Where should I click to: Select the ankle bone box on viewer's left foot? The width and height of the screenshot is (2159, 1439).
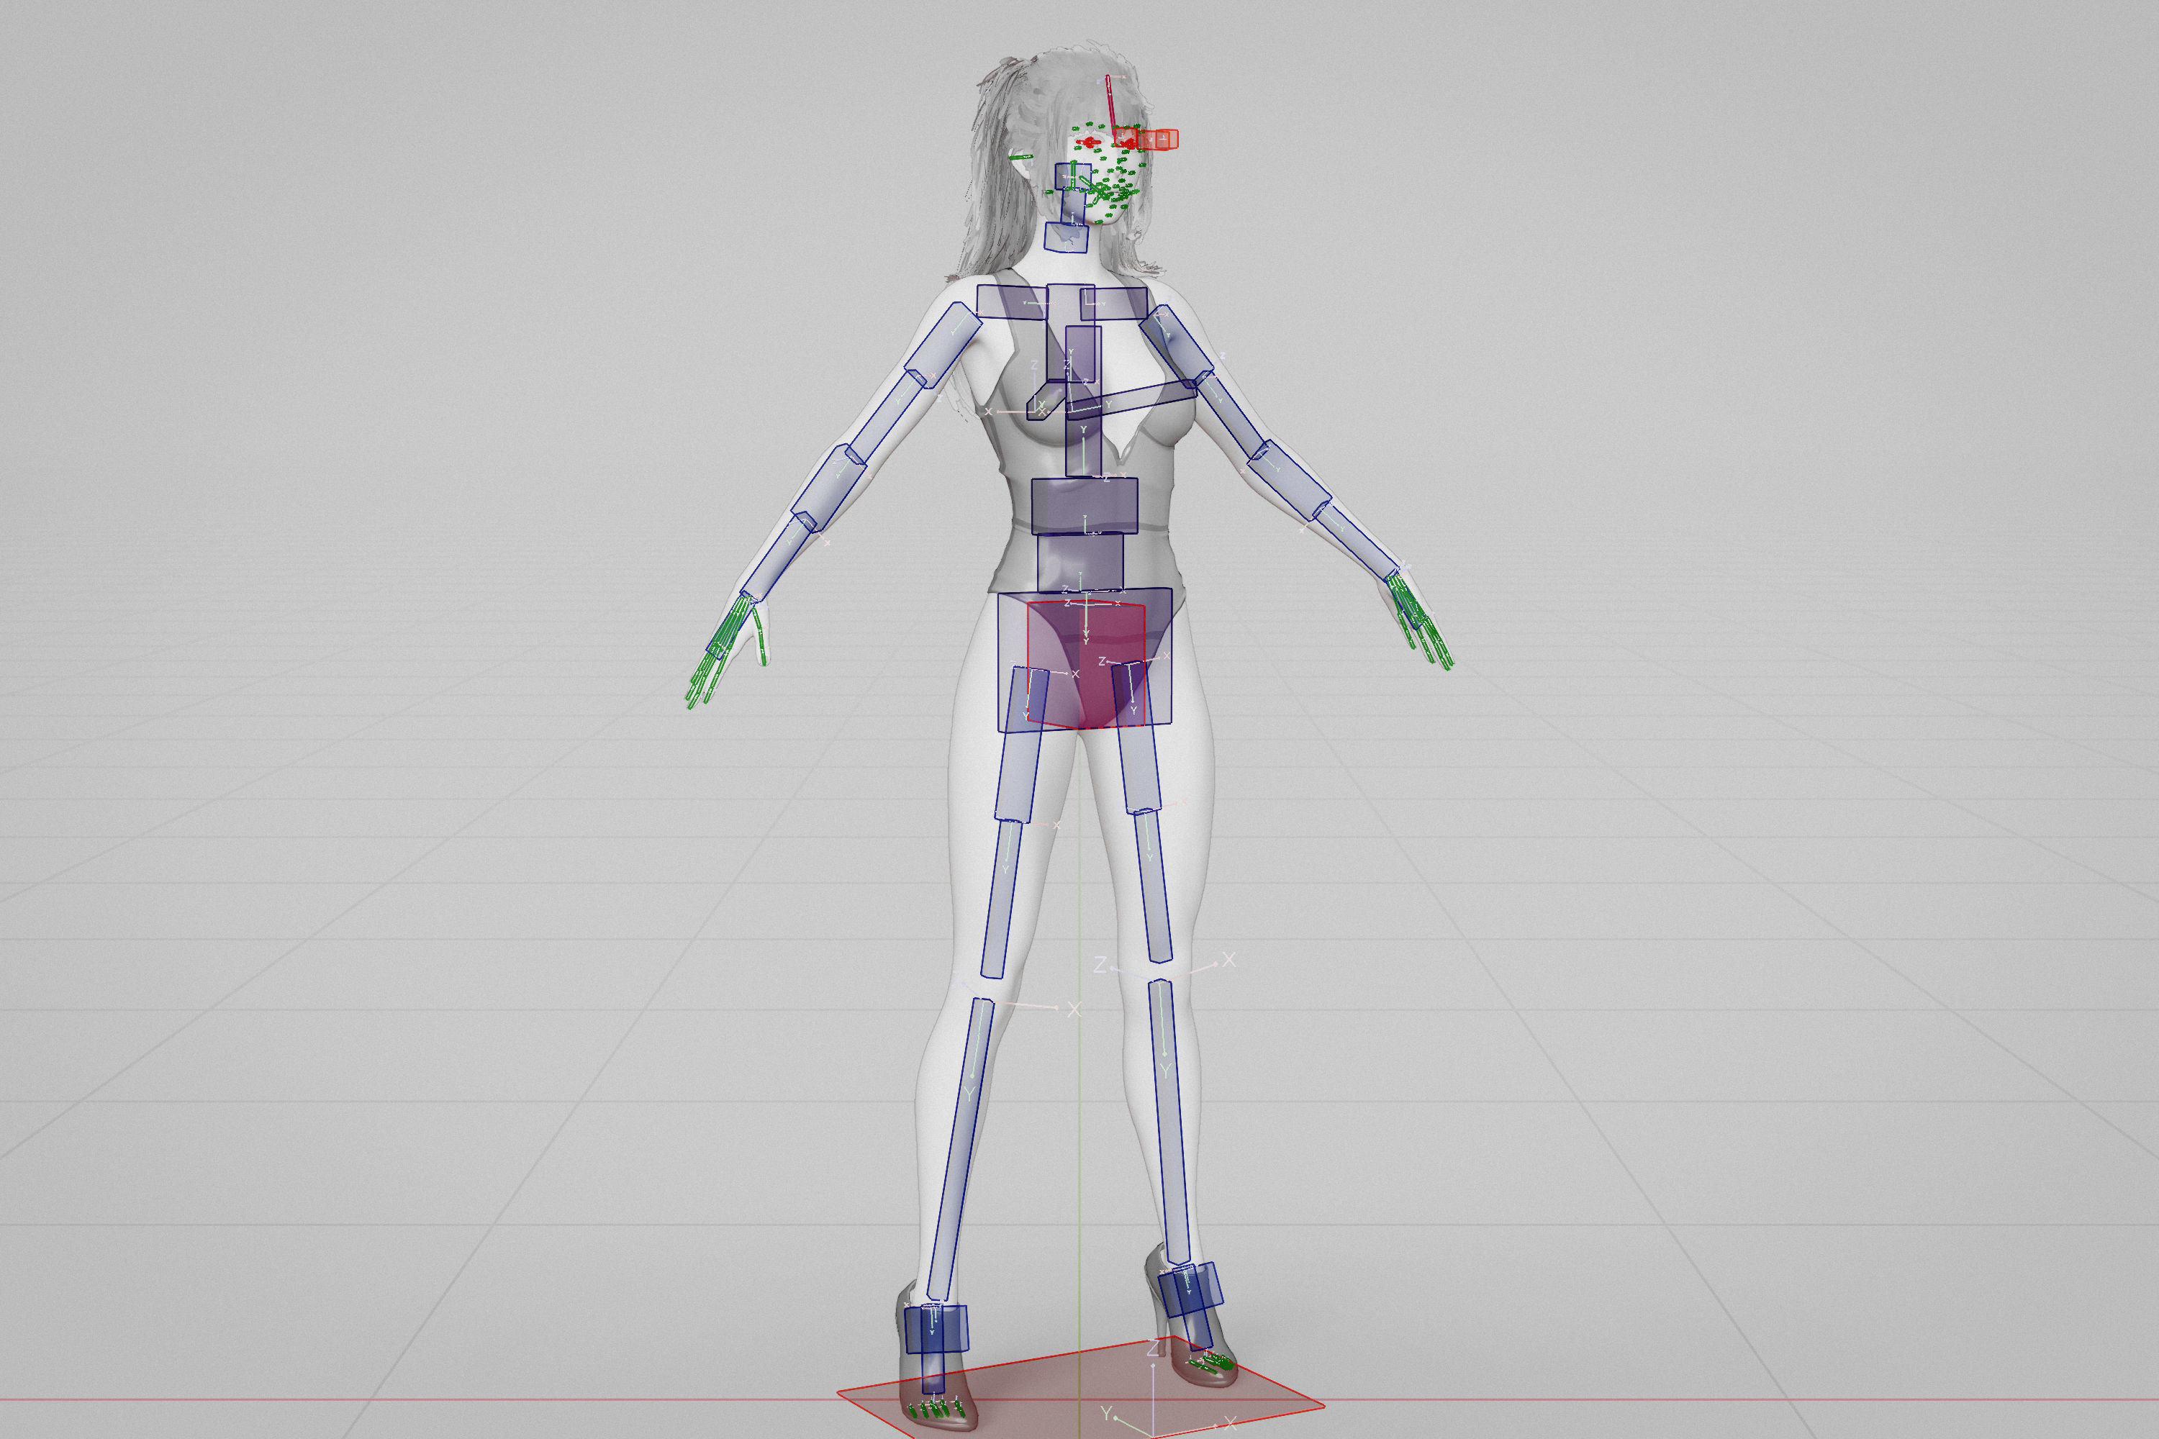coord(936,1329)
